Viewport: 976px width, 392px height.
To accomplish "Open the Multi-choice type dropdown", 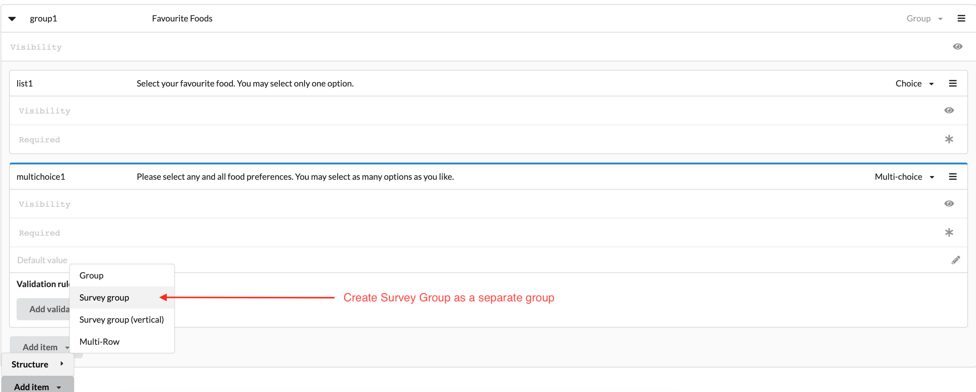I will (x=904, y=177).
